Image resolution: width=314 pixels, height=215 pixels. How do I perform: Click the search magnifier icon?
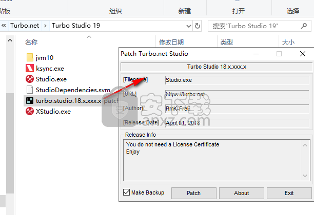click(304, 26)
